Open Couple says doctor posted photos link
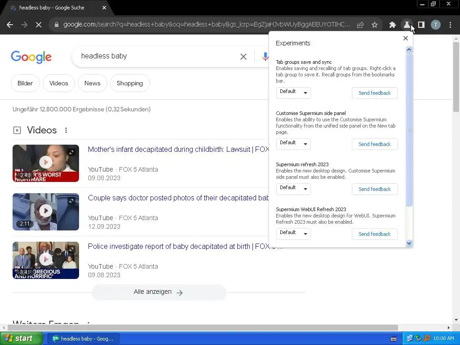 178,198
